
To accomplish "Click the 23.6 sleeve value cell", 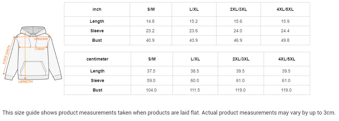I will pos(194,31).
